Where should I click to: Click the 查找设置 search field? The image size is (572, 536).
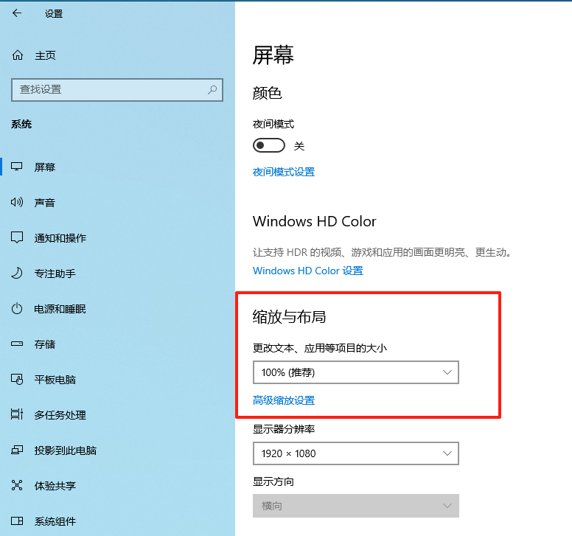tap(117, 89)
